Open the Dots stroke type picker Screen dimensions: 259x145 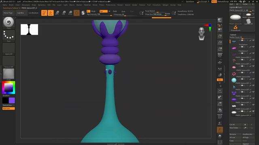(8, 35)
